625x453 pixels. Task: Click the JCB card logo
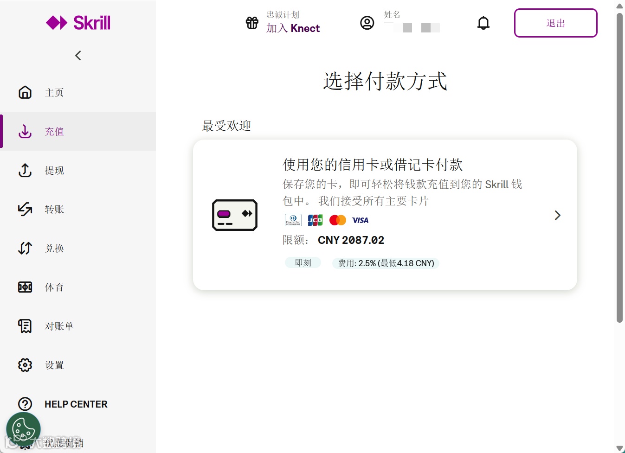tap(315, 220)
